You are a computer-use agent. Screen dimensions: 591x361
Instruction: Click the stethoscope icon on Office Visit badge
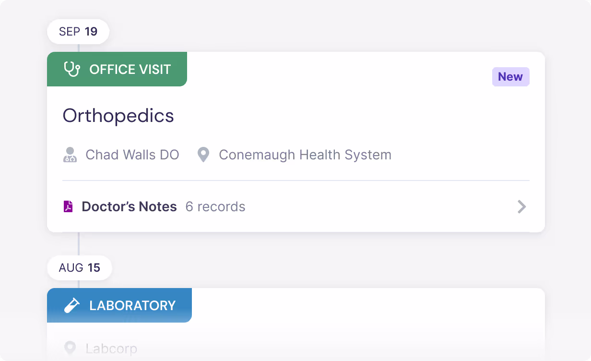71,69
